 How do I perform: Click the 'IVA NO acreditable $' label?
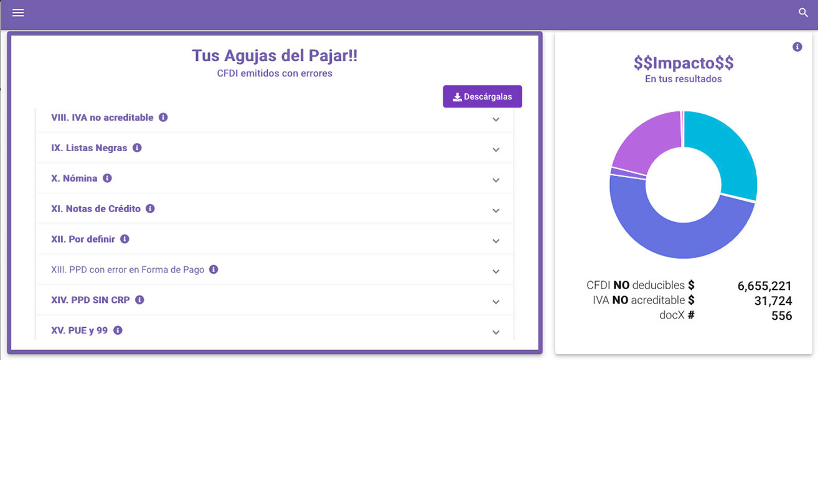click(x=644, y=300)
